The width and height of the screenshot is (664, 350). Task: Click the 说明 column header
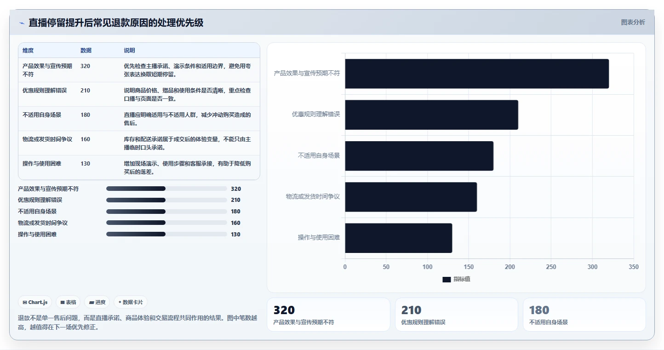[x=129, y=51]
